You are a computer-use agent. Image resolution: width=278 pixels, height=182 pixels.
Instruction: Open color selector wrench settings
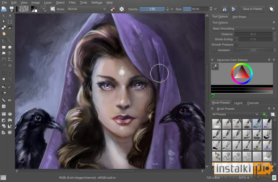tap(215, 67)
